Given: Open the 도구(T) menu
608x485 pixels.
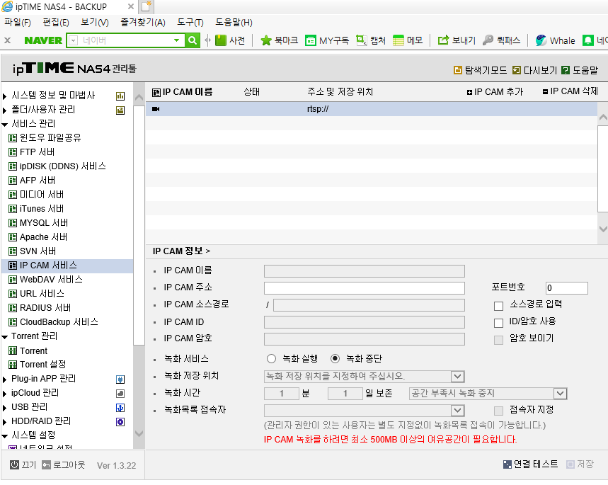Looking at the screenshot, I should pyautogui.click(x=190, y=23).
